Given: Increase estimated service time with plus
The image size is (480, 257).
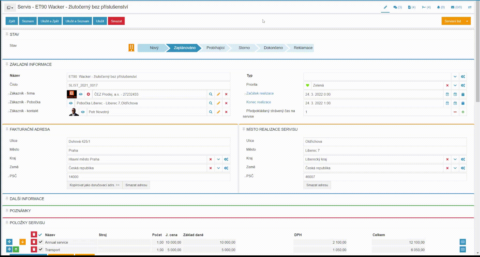Looking at the screenshot, I should click(x=463, y=112).
